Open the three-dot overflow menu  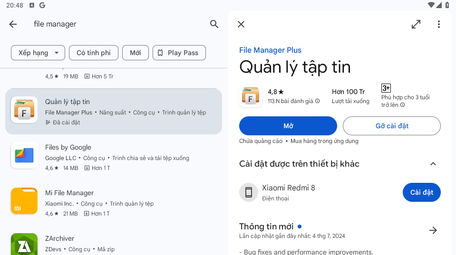[438, 24]
